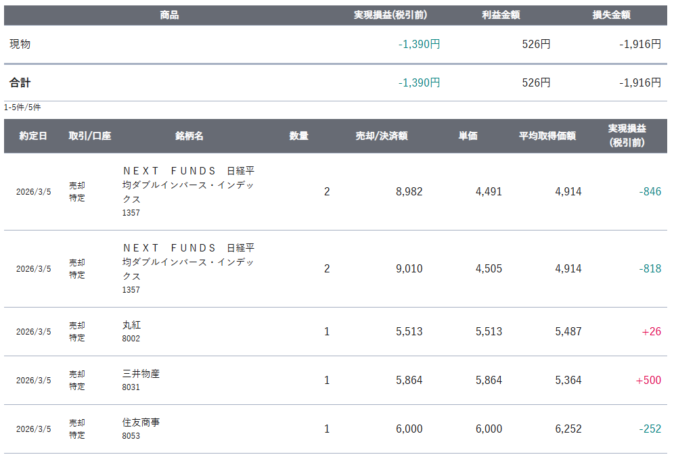Click the 丸紅 stock name
Image resolution: width=676 pixels, height=459 pixels.
pyautogui.click(x=131, y=325)
